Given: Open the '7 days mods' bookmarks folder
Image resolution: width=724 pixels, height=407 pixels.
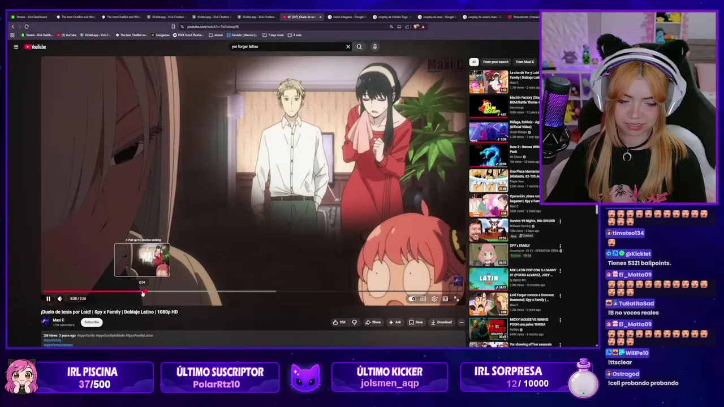Looking at the screenshot, I should (x=274, y=35).
